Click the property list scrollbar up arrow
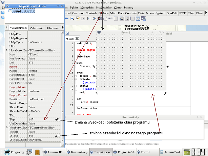The image size is (208, 156). (x=63, y=32)
